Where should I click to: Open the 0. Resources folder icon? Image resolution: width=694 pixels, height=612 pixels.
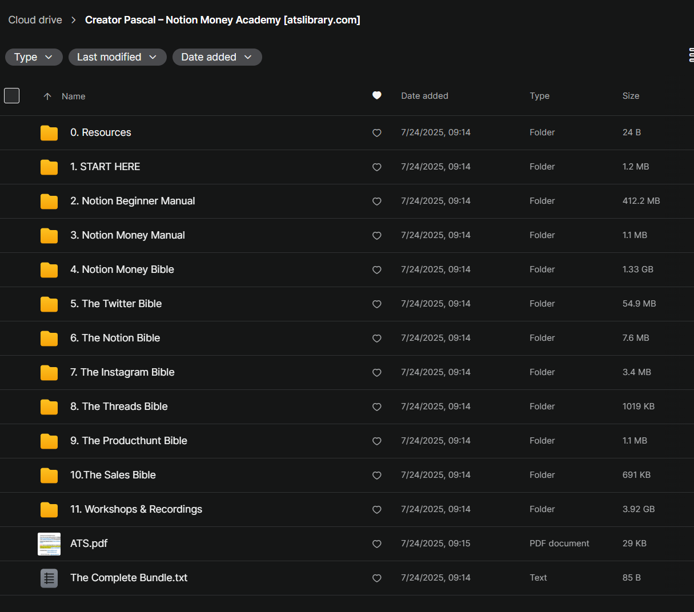coord(49,133)
